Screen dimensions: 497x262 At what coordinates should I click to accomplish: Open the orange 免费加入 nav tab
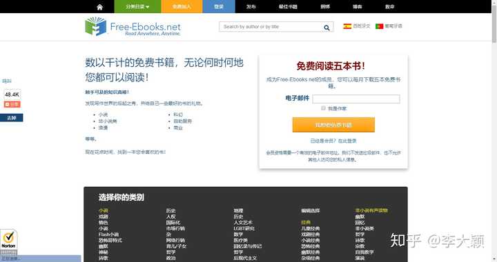click(182, 7)
